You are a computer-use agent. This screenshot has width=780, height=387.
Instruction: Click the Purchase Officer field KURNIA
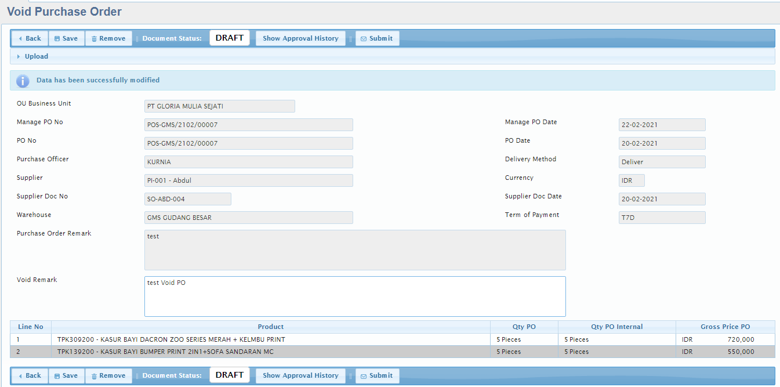point(249,162)
